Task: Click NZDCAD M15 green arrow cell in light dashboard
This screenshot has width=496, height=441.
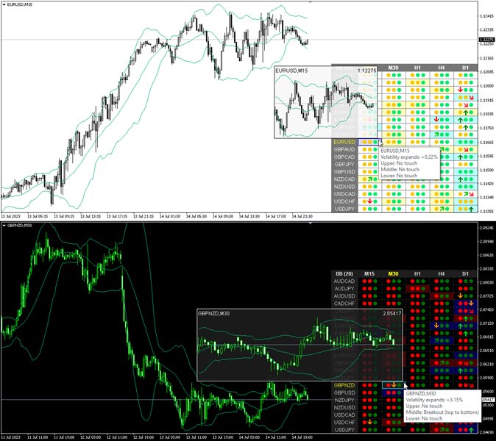Action: pyautogui.click(x=369, y=179)
